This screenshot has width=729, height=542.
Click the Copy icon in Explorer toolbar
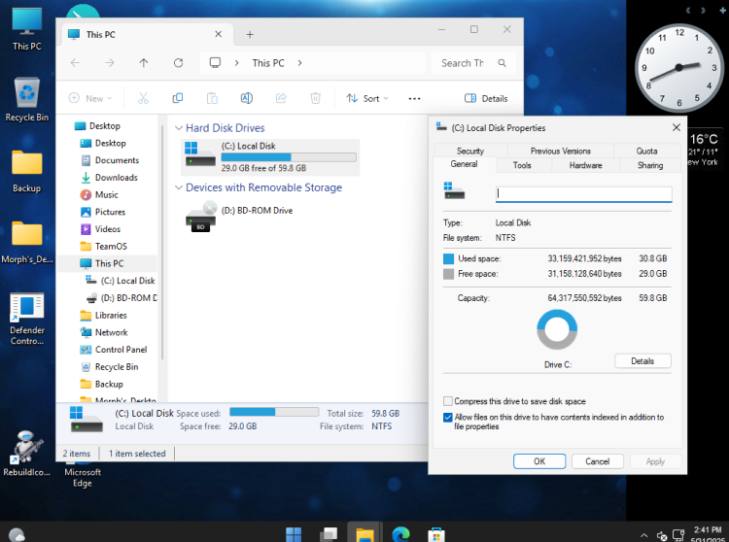pyautogui.click(x=178, y=98)
